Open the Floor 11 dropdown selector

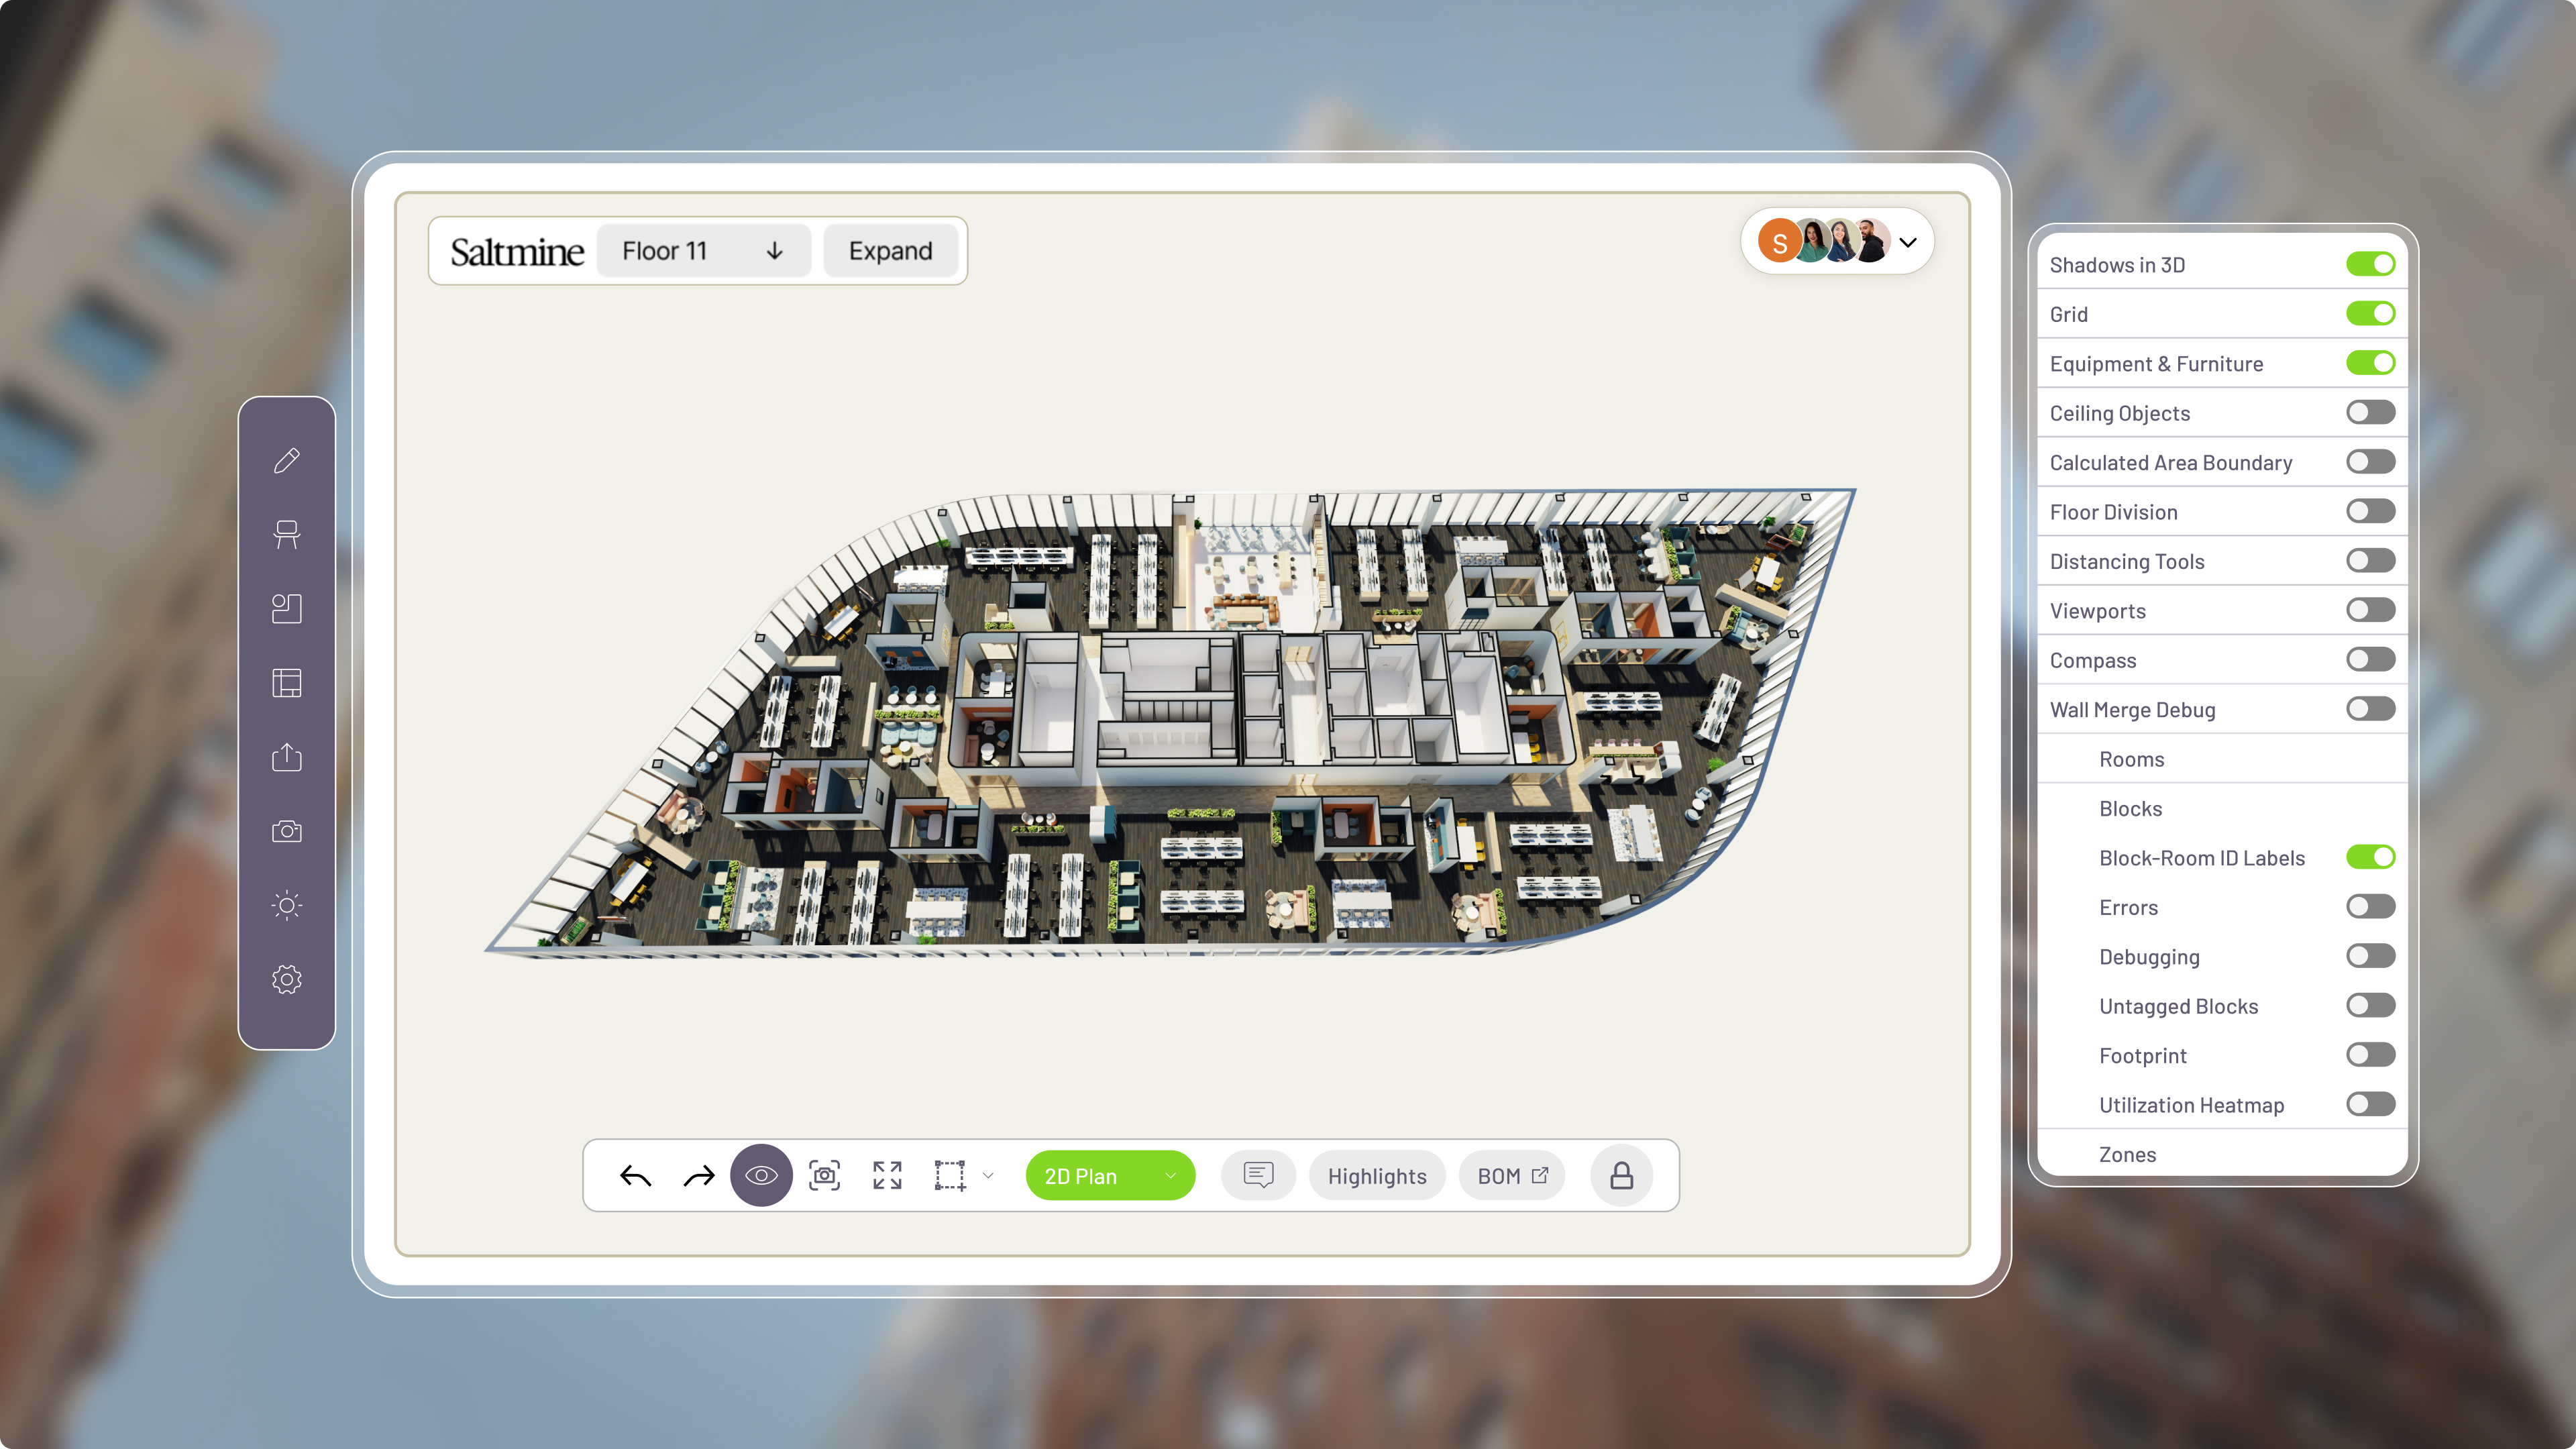[703, 251]
